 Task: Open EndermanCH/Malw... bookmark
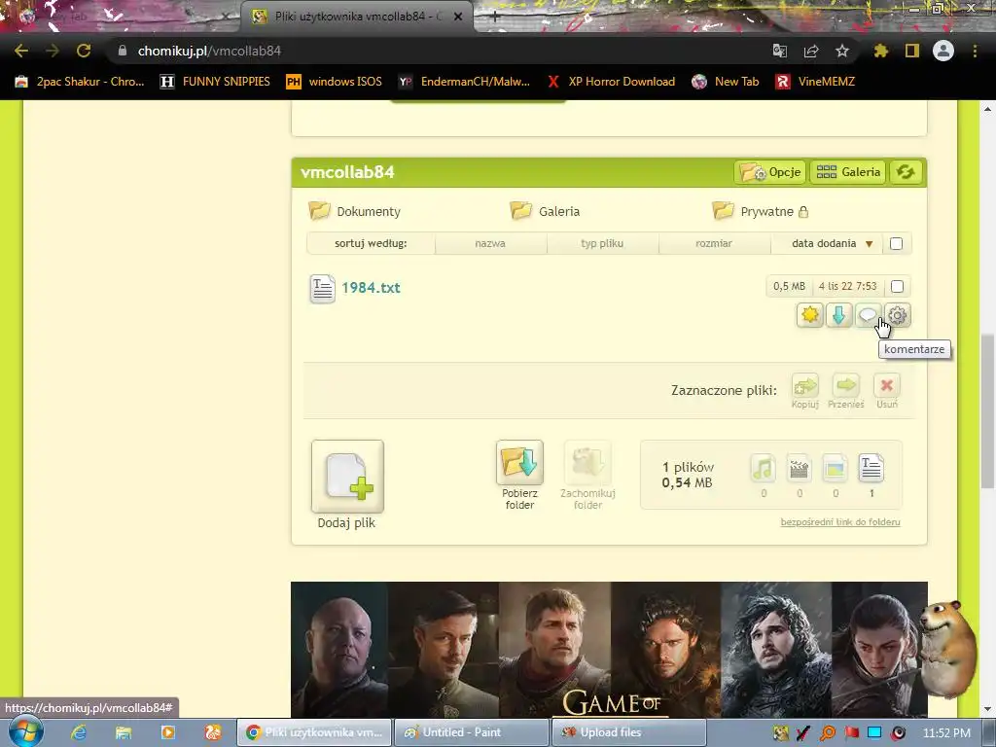click(x=464, y=82)
